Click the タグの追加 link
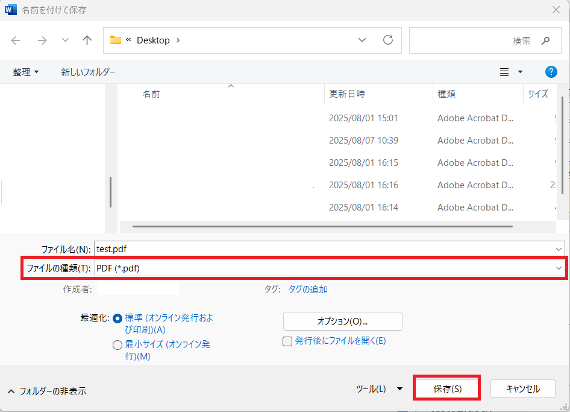 (x=308, y=290)
